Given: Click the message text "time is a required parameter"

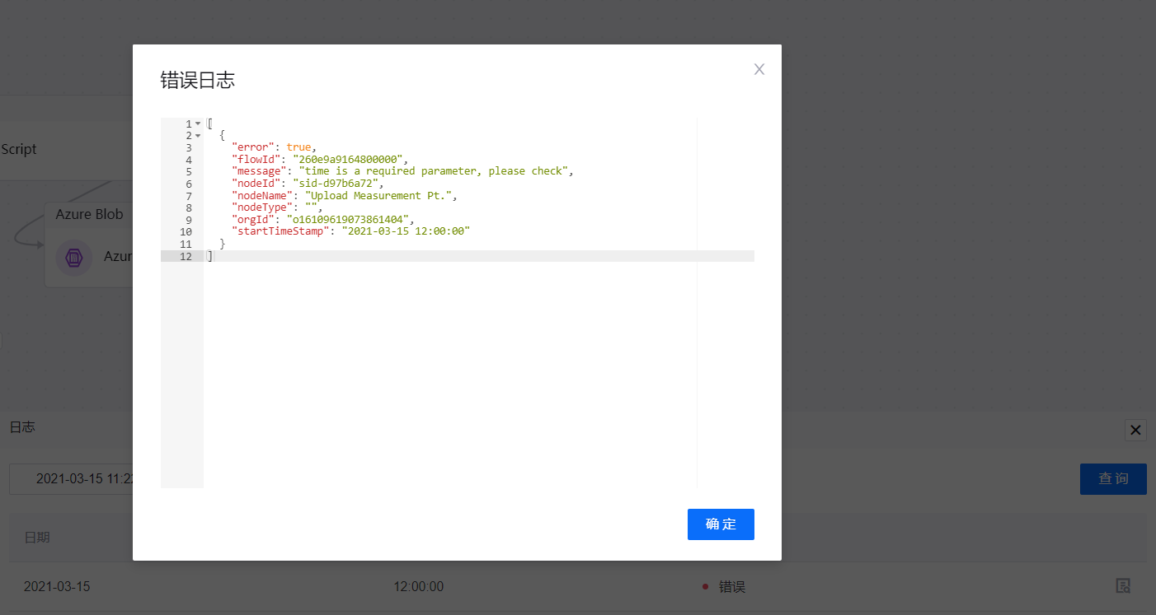Looking at the screenshot, I should coord(389,171).
